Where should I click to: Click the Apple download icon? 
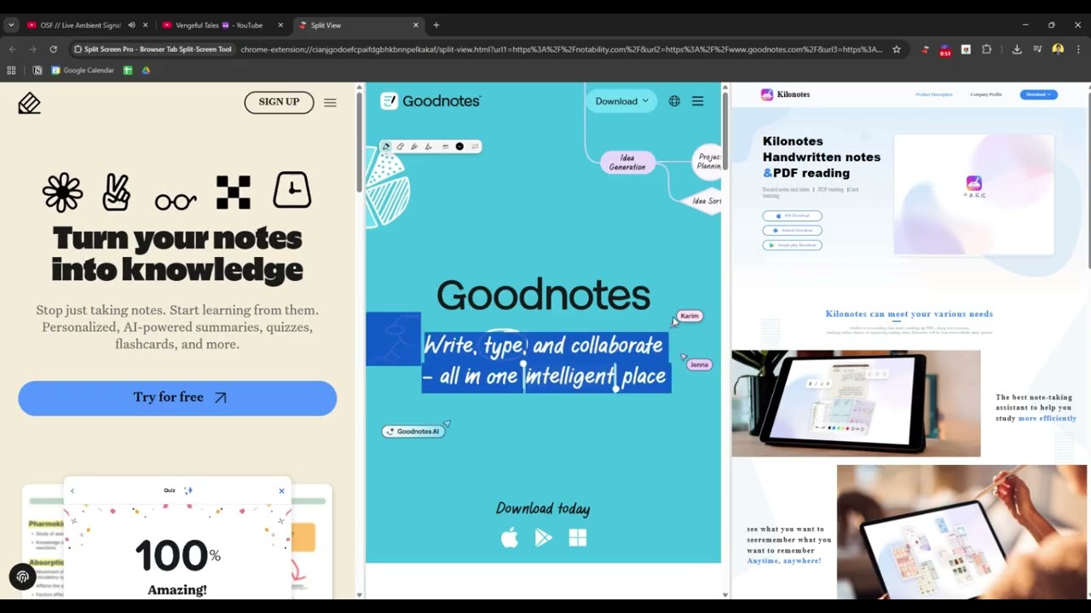[510, 537]
